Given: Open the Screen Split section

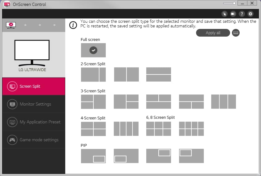Looking at the screenshot, I should tap(34, 86).
